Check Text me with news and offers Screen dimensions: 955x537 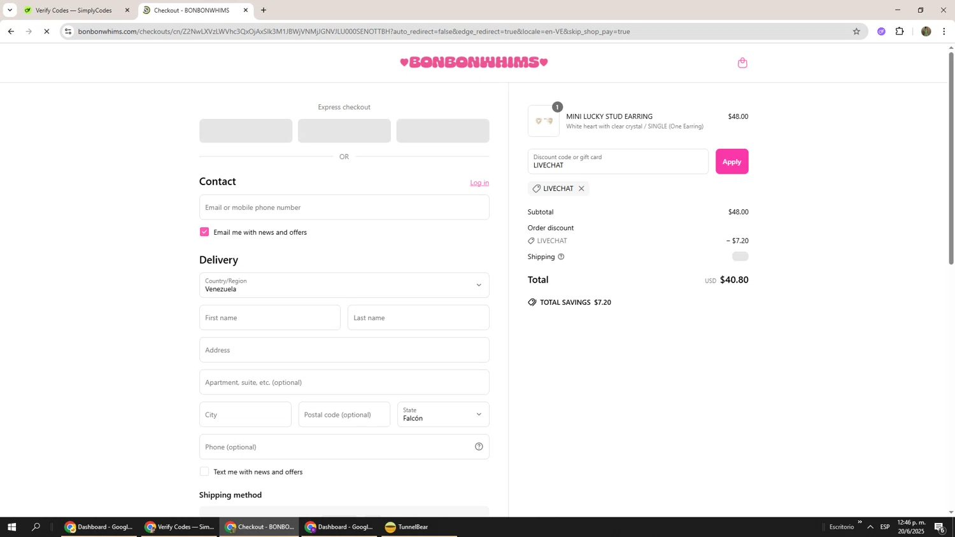pos(204,471)
